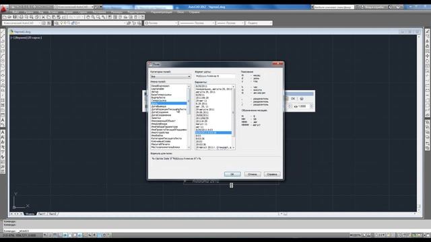Open the Классический AutoCAD workspace toolbar dropdown

click(x=22, y=23)
